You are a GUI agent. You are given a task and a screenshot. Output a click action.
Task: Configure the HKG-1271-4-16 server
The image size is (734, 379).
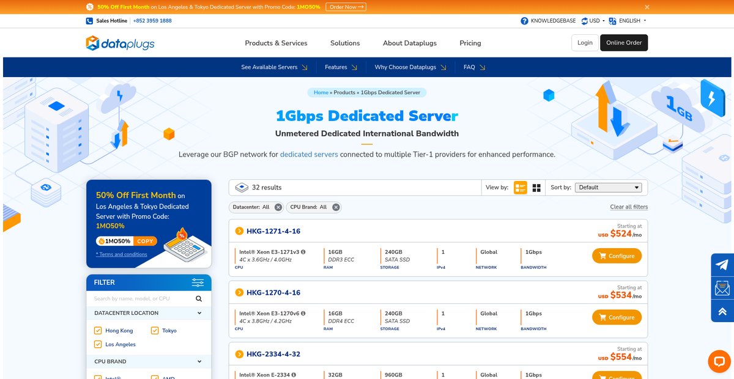click(x=617, y=256)
